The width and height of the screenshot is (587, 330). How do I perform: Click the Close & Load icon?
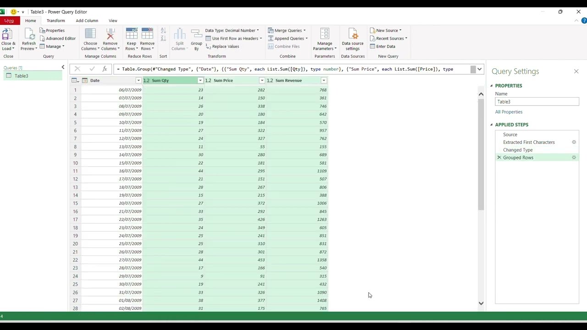(x=7, y=34)
